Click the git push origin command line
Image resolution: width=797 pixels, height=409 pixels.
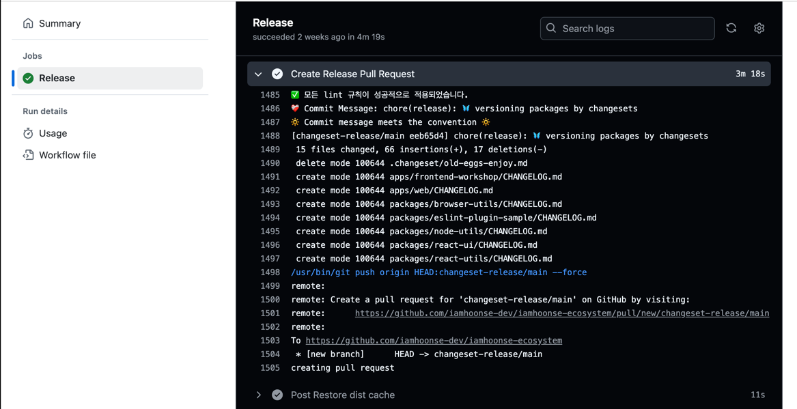pyautogui.click(x=438, y=272)
